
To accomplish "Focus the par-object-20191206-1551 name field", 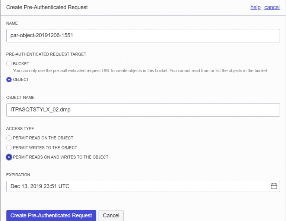I will click(143, 35).
